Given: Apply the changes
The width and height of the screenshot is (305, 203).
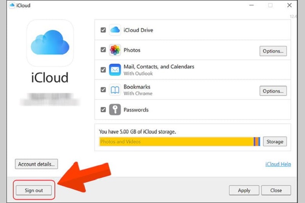Looking at the screenshot, I should coord(244,190).
